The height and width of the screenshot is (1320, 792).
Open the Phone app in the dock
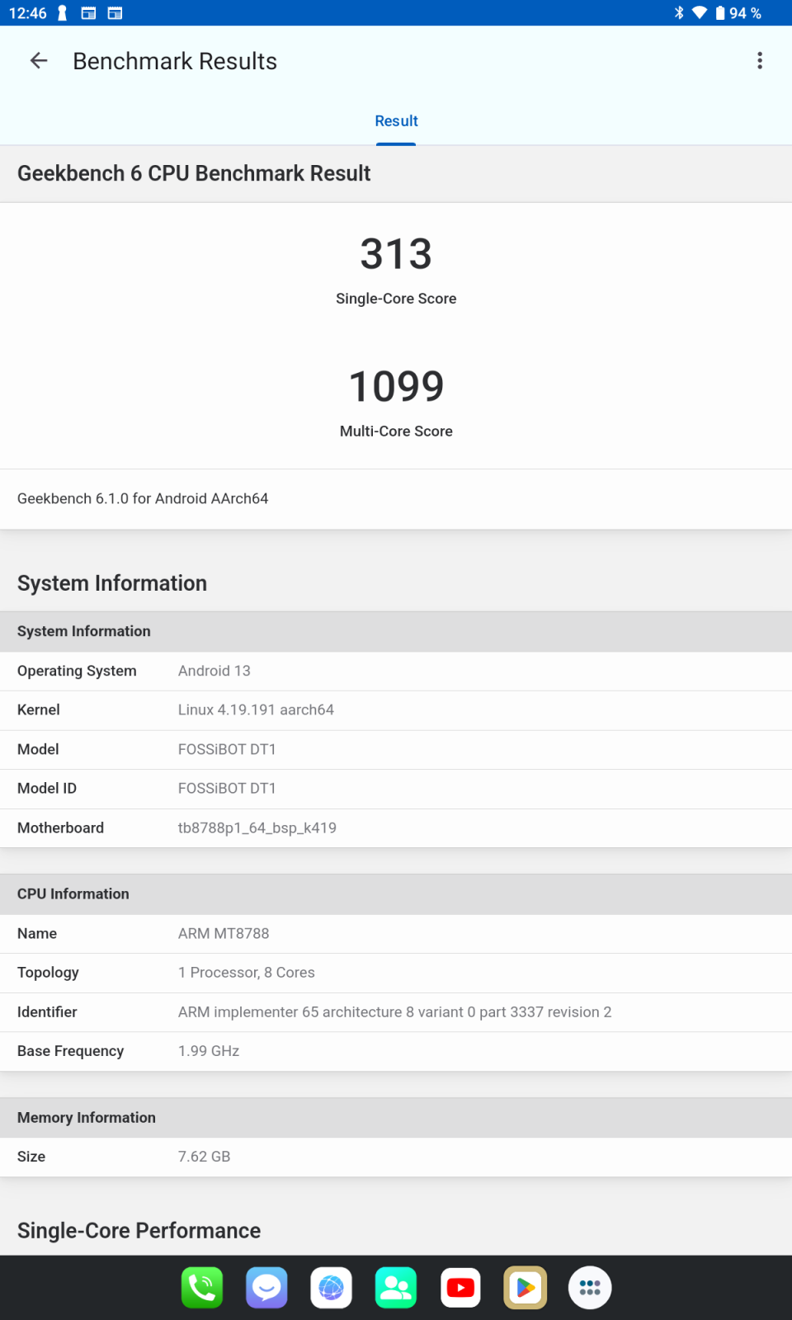pyautogui.click(x=202, y=1288)
